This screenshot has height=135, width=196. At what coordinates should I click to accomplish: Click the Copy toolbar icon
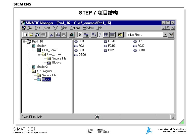(58, 34)
